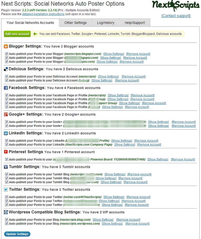Screen dimensions: 201x239
Task: Click the Delicious icon next to Delicious Settings
Action: pyautogui.click(x=6, y=69)
